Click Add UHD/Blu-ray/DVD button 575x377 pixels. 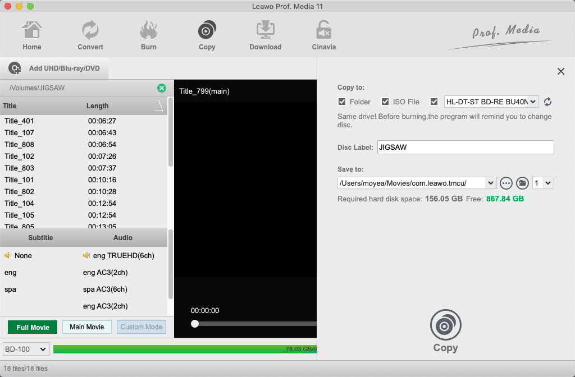coord(56,69)
